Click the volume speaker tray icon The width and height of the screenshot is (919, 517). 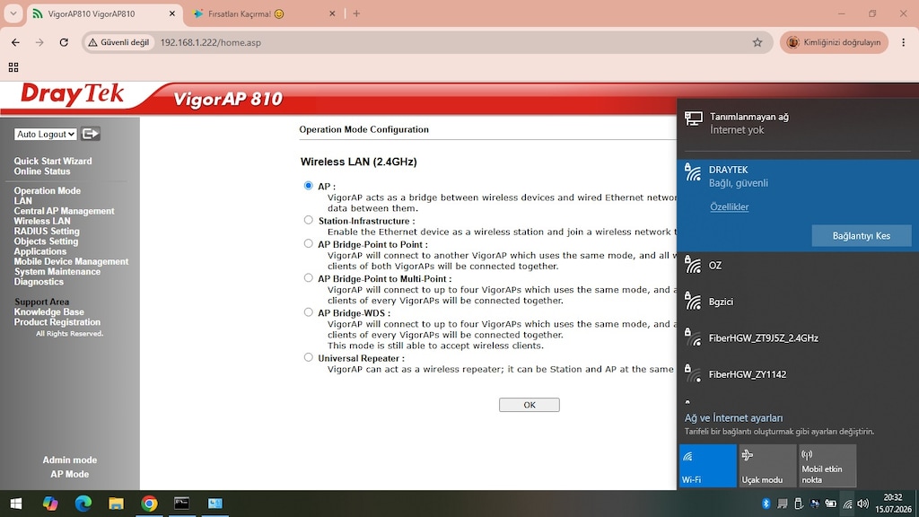tap(862, 504)
